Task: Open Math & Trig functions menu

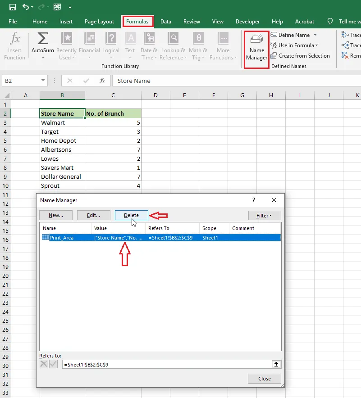Action: 198,46
